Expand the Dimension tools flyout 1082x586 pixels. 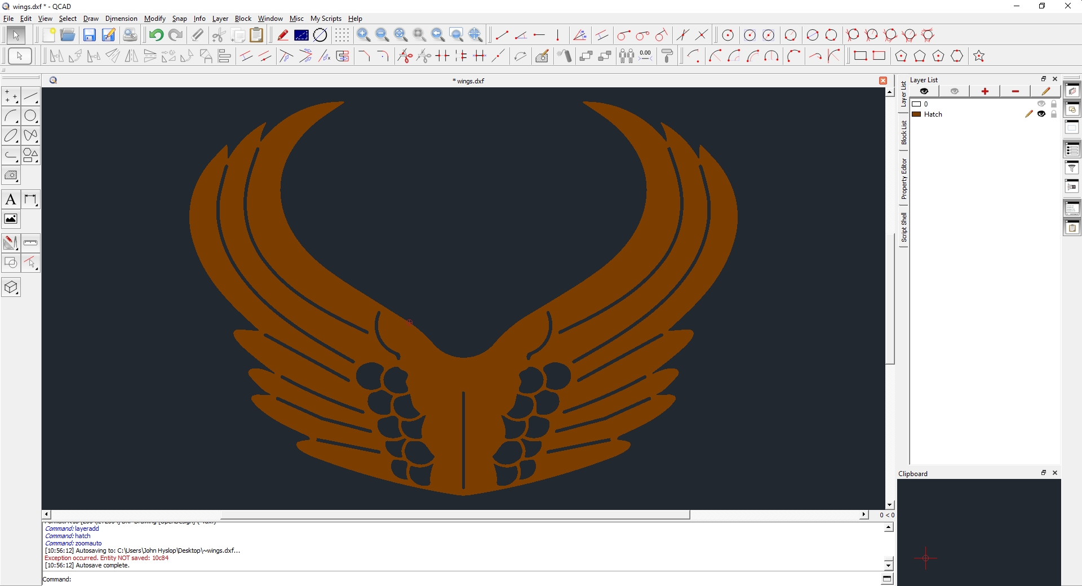tap(30, 199)
